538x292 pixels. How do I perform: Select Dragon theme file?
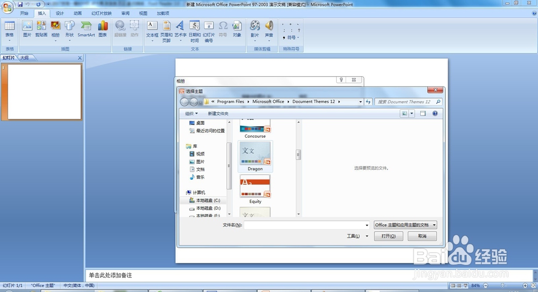[255, 156]
